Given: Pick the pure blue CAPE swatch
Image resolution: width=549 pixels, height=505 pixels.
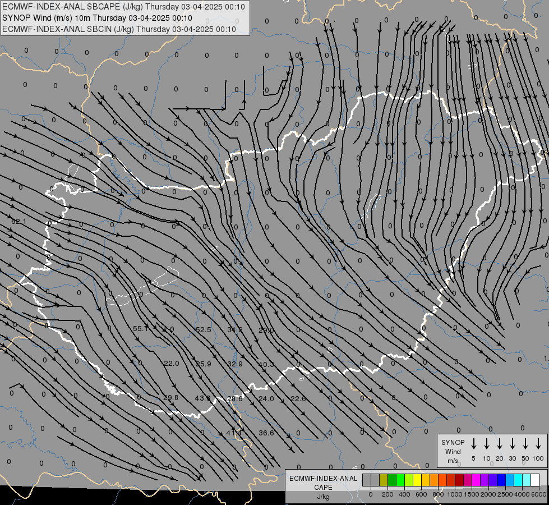Looking at the screenshot, I should pos(501,480).
